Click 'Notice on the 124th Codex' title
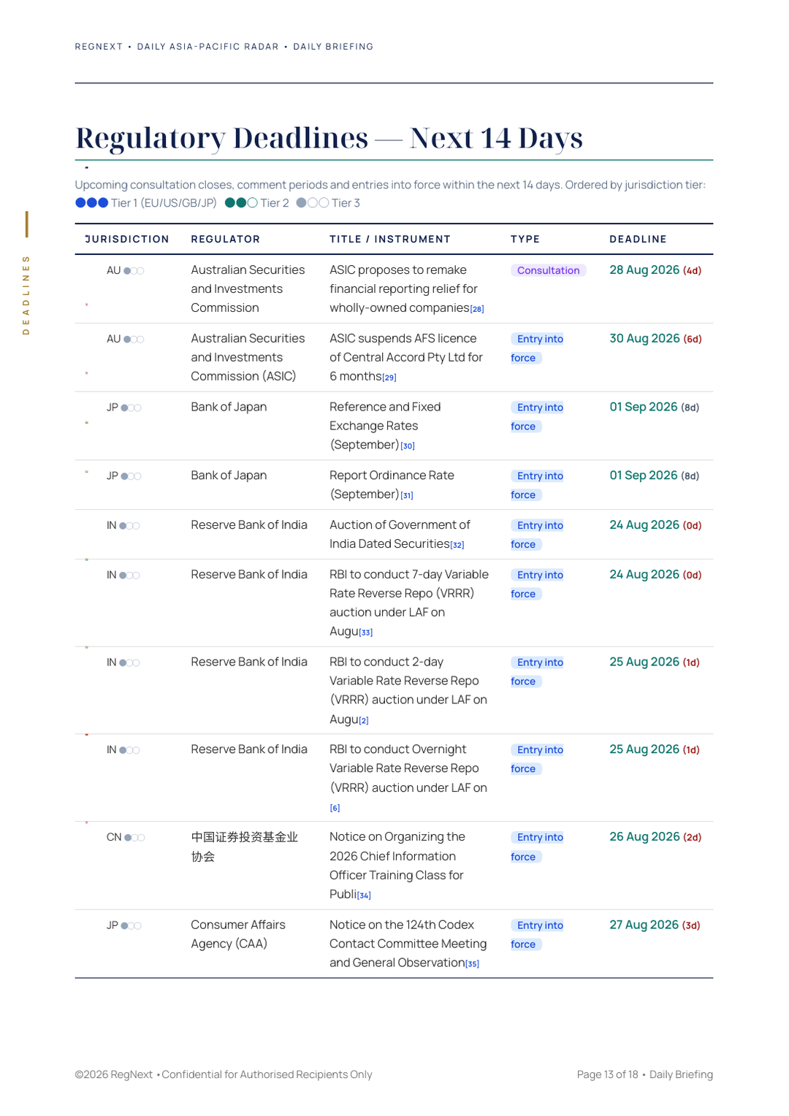Viewport: 789px width, 1116px height. [x=408, y=944]
